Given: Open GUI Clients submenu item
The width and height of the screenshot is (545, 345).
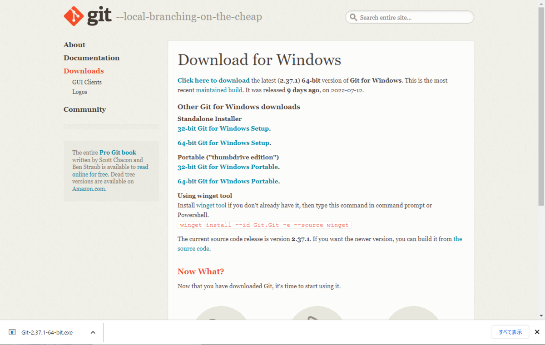Looking at the screenshot, I should click(87, 82).
